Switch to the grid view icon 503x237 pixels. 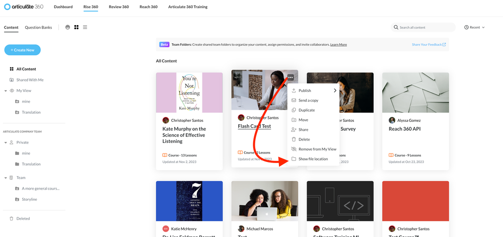pyautogui.click(x=77, y=27)
